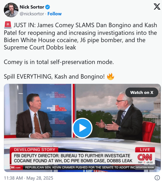Open Nick Sortor's profile avatar
The image size is (162, 182).
pyautogui.click(x=11, y=10)
